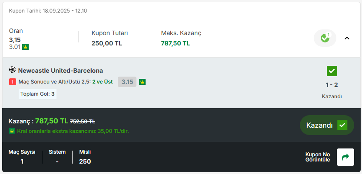The height and width of the screenshot is (174, 362).
Task: Open Kupon No Görüntüle
Action: click(x=318, y=157)
